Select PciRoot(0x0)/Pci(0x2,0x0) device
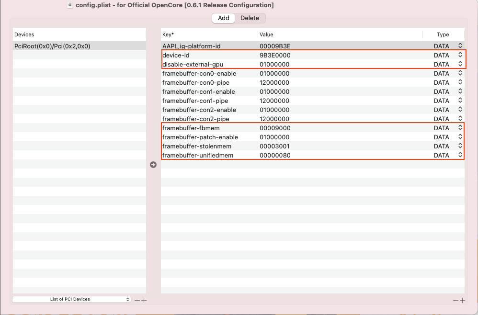Image resolution: width=478 pixels, height=315 pixels. coord(53,46)
